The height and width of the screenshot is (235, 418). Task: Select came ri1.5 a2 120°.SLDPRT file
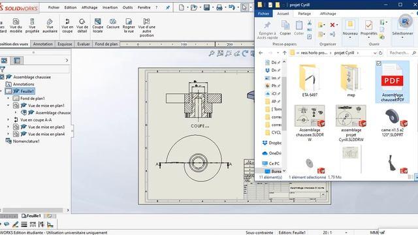[392, 122]
